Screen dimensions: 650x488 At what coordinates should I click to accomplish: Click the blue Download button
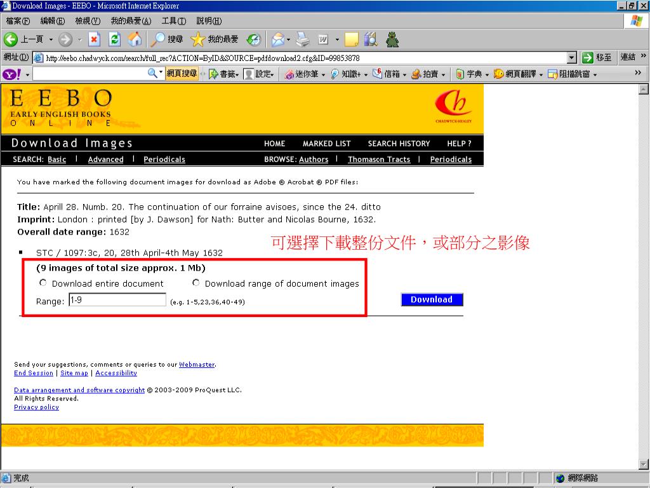coord(432,300)
